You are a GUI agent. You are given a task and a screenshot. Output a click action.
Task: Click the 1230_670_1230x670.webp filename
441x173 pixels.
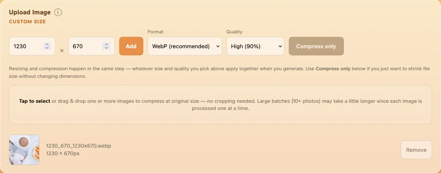[x=78, y=146]
